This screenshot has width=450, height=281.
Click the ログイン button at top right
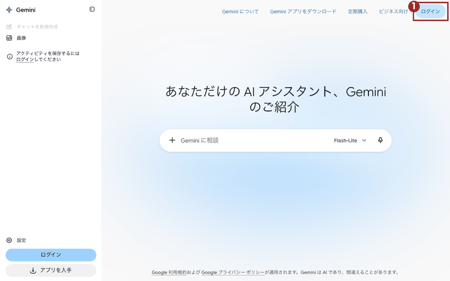430,11
